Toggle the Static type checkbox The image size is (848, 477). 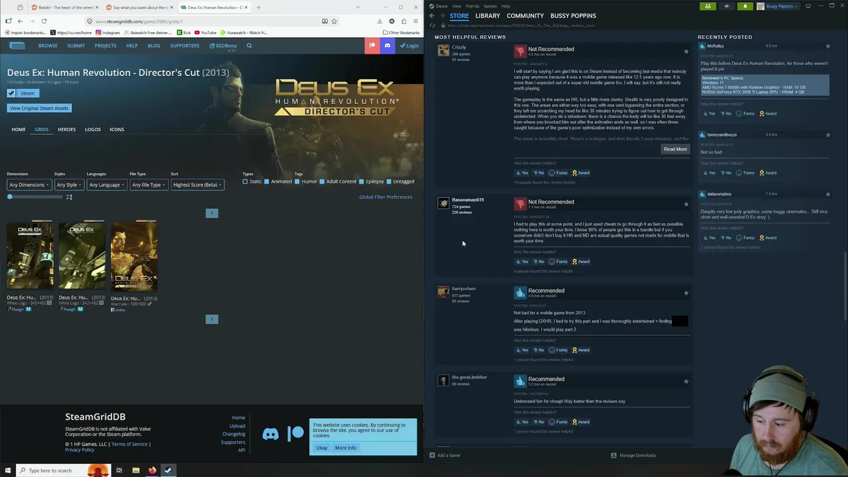(245, 182)
